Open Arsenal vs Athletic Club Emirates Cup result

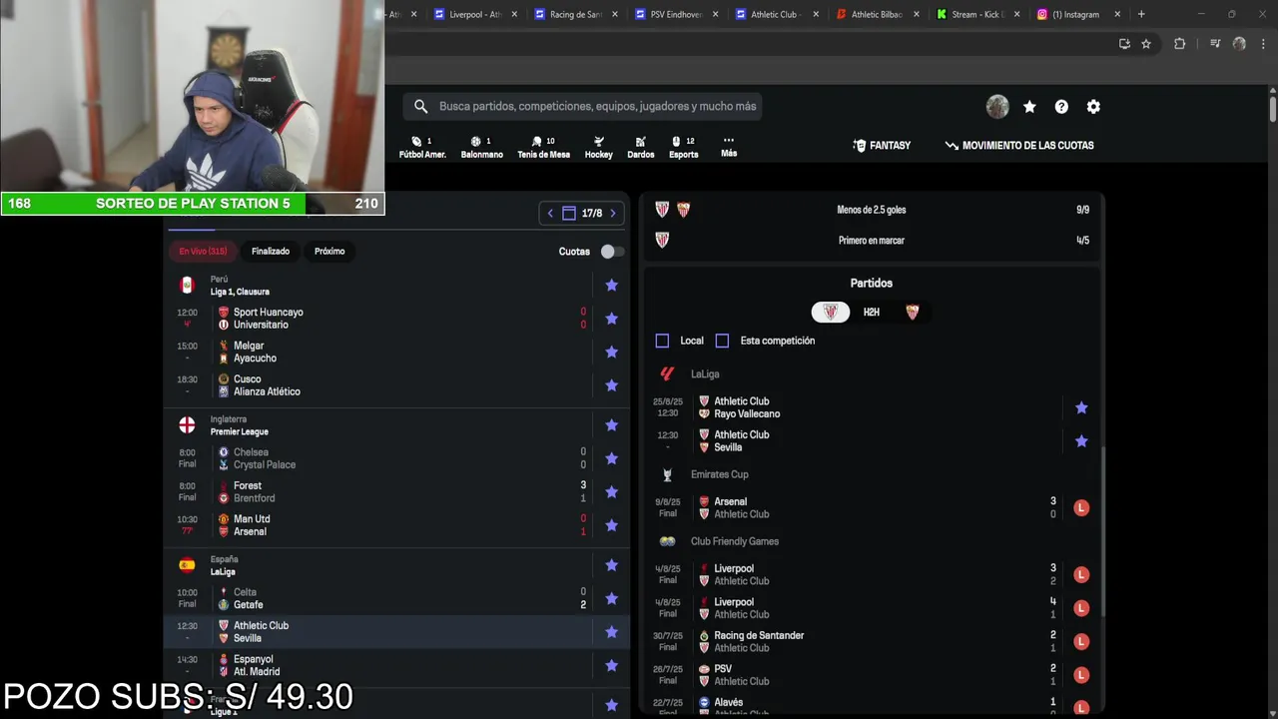point(871,508)
